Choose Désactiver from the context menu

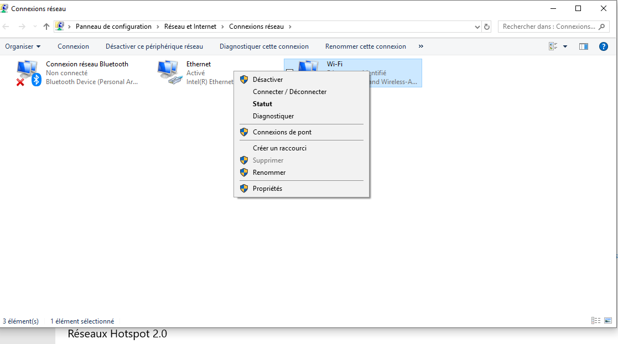pyautogui.click(x=268, y=80)
